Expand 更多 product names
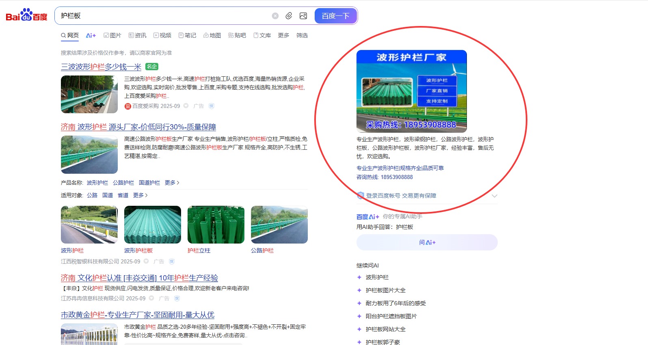The image size is (648, 345). (172, 183)
